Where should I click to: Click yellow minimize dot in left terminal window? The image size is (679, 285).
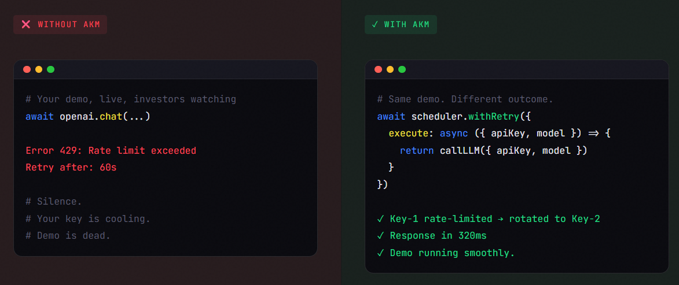(x=39, y=69)
